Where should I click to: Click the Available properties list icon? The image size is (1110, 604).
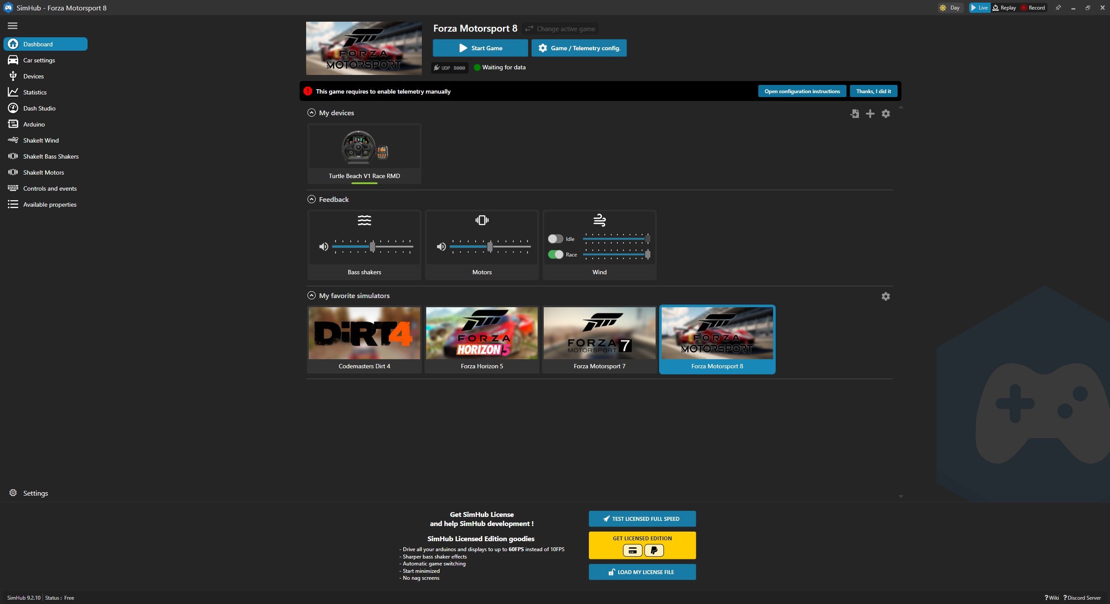point(13,204)
